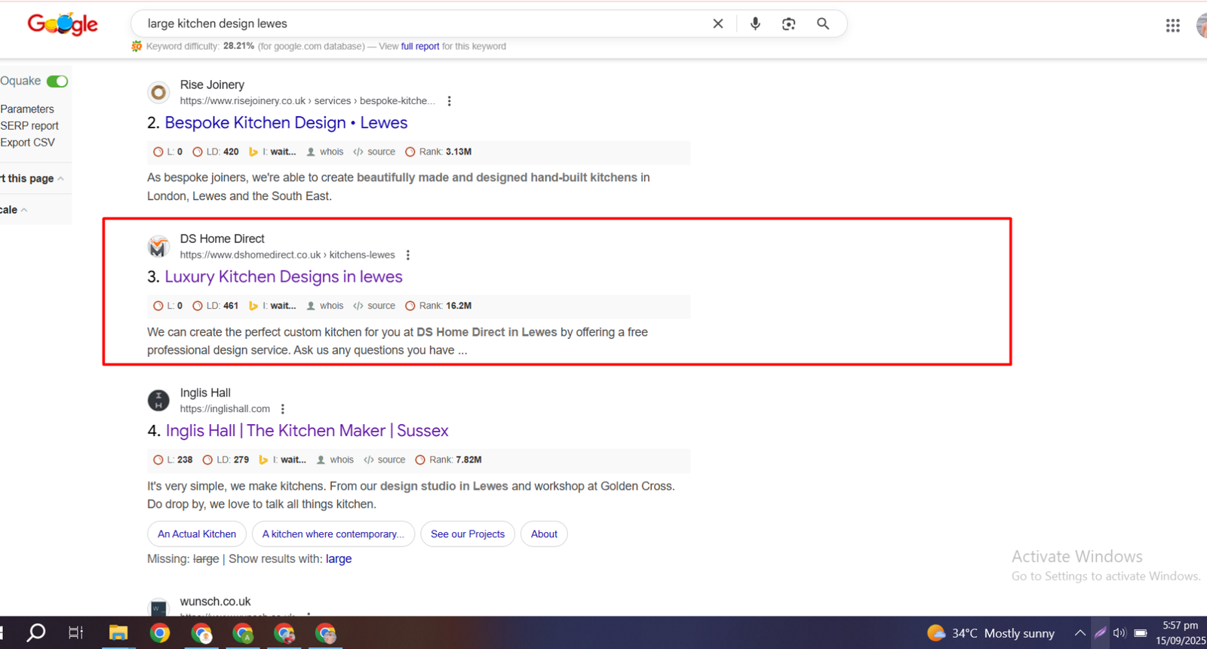Image resolution: width=1207 pixels, height=649 pixels.
Task: Open more options for Rise Joinery result
Action: [x=450, y=101]
